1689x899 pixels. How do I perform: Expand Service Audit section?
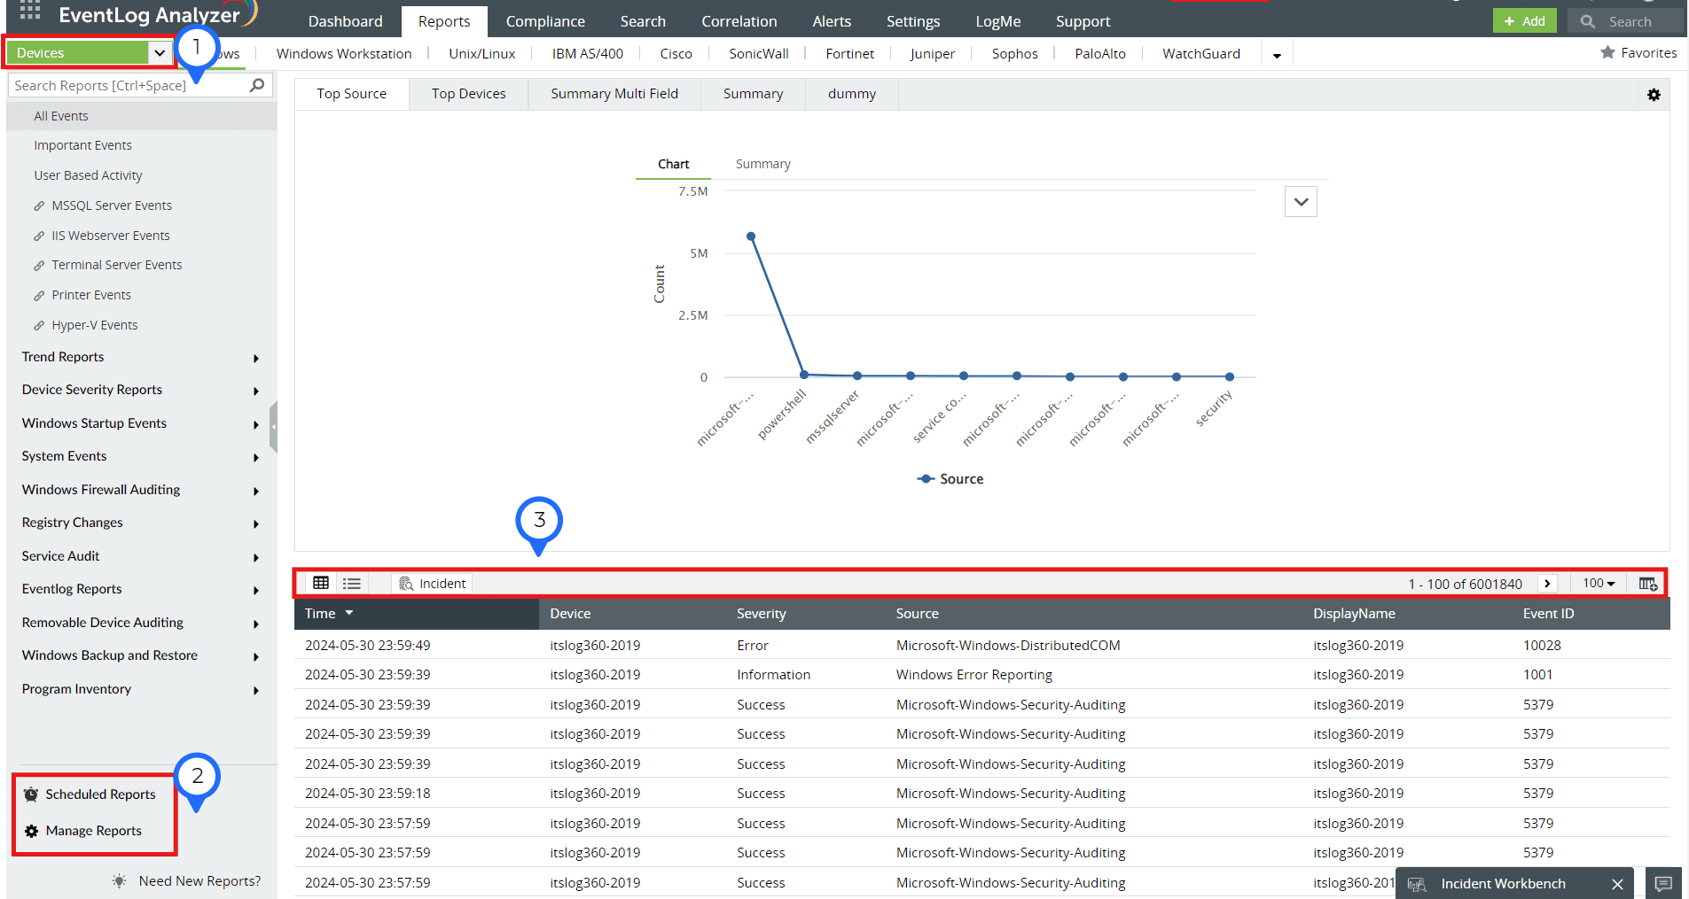255,558
